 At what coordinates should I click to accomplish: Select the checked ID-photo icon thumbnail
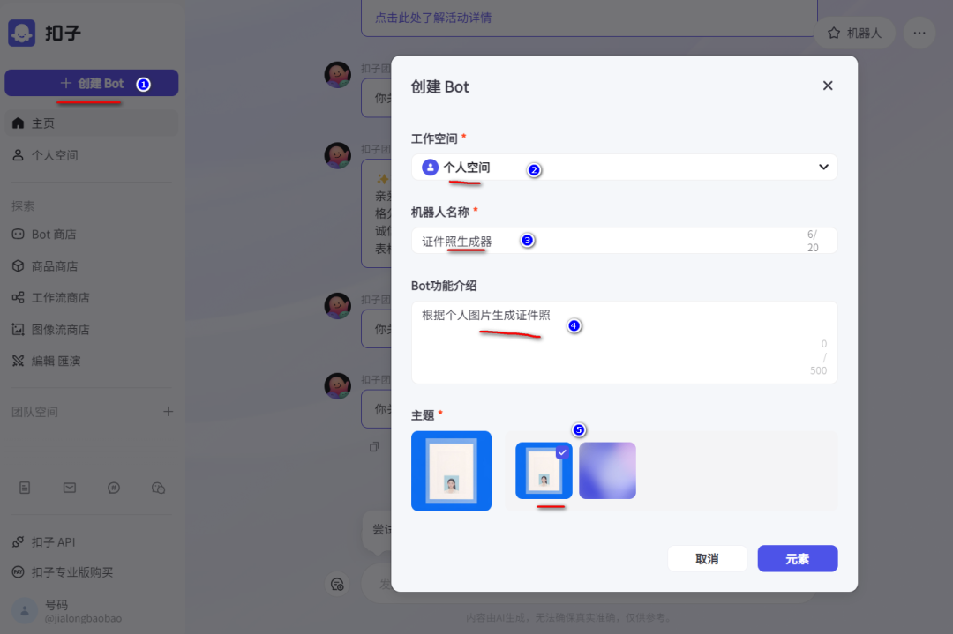[x=544, y=471]
